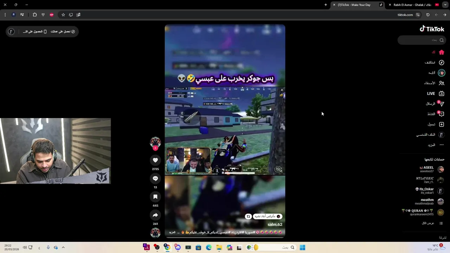
Task: Open the Extensions puzzle icon
Action: [34, 15]
